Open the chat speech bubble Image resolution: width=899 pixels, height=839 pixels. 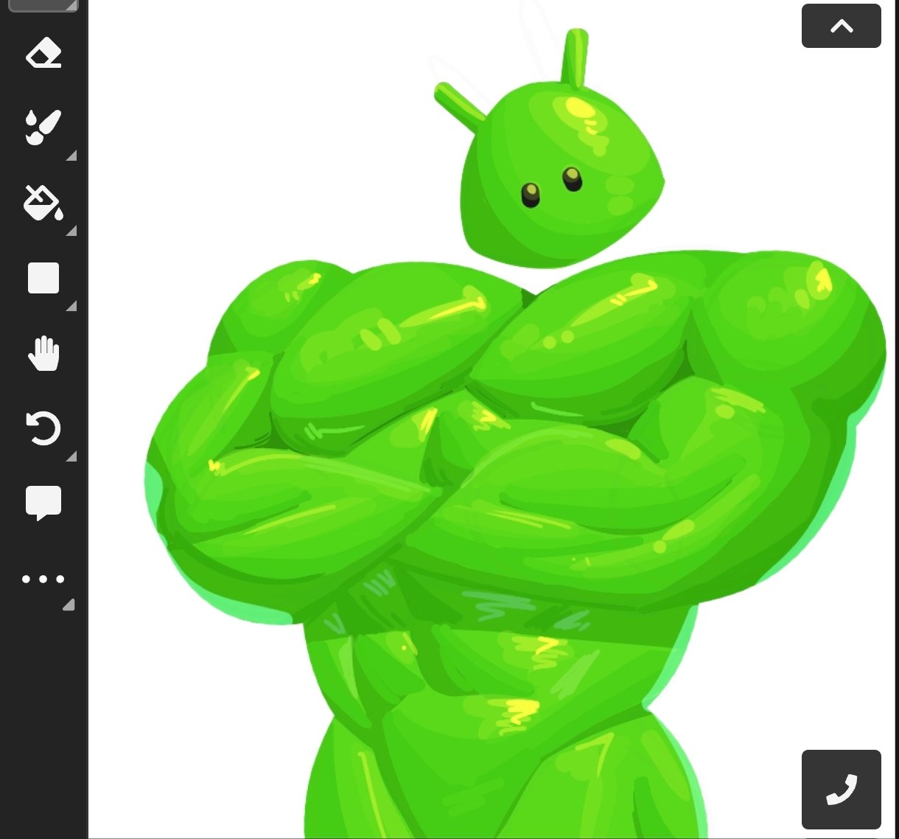click(43, 504)
